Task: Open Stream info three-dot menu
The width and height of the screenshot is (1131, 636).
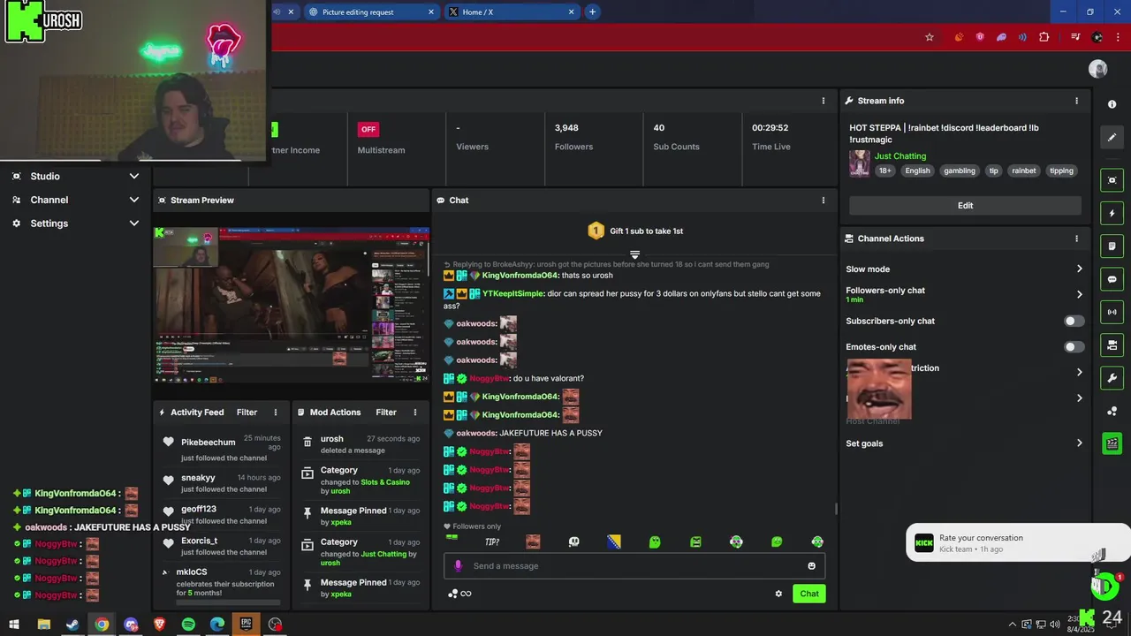Action: pos(1076,101)
